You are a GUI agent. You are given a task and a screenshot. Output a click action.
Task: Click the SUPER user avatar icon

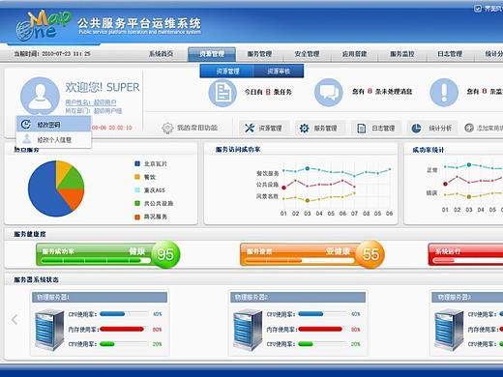click(40, 96)
